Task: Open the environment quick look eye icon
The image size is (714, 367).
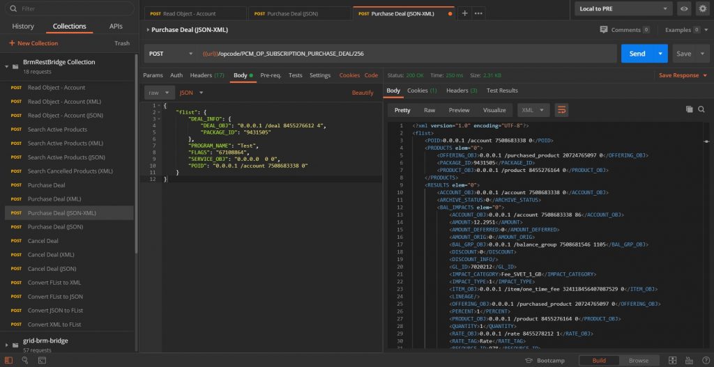Action: (x=683, y=8)
